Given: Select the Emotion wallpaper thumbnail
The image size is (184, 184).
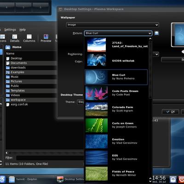Looking at the screenshot, I should point(97,141).
